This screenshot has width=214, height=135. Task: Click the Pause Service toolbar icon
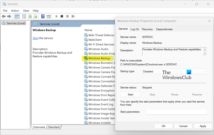(68, 16)
